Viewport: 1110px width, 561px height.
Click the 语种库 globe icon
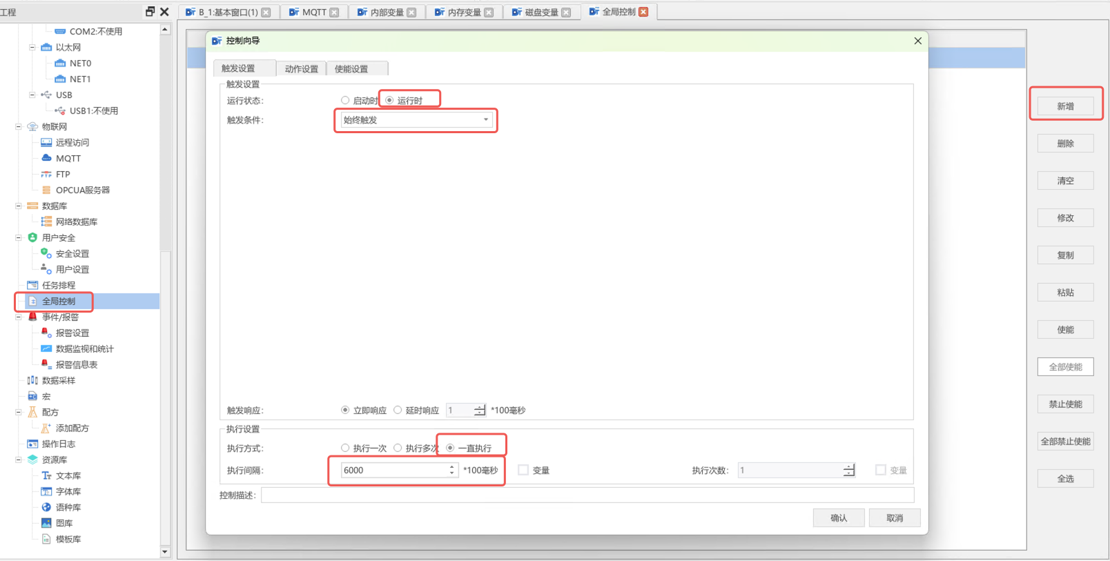(46, 507)
